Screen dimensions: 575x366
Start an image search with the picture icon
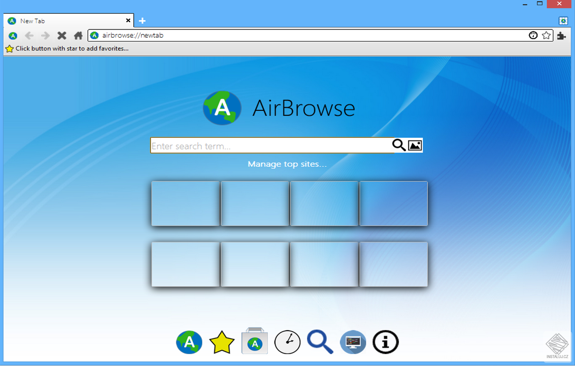415,145
